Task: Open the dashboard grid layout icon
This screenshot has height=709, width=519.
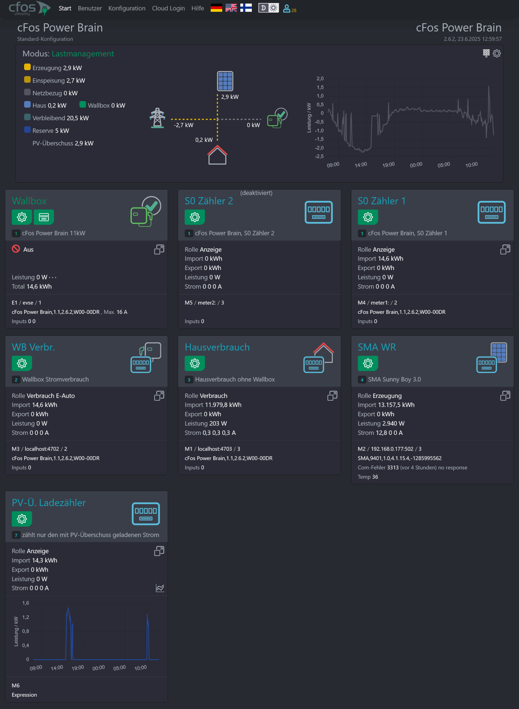Action: tap(486, 53)
